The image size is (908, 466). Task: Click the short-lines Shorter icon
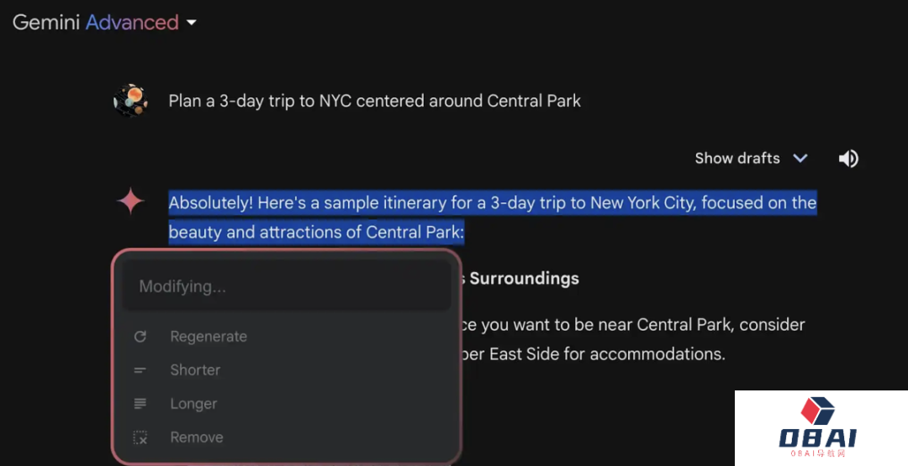(140, 370)
